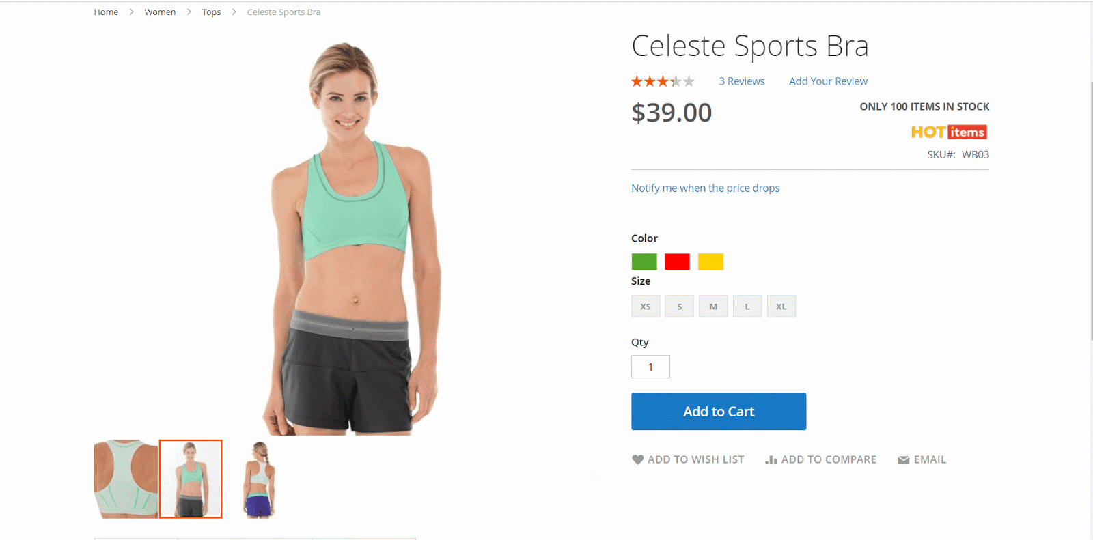Select size XL option
Viewport: 1093px width, 540px height.
781,307
